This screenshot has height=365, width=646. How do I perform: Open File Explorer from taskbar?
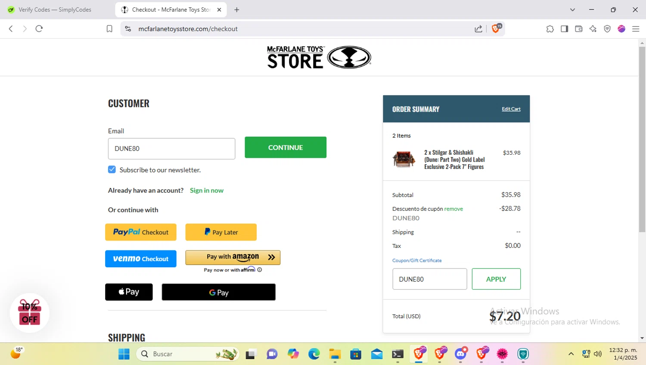tap(335, 354)
